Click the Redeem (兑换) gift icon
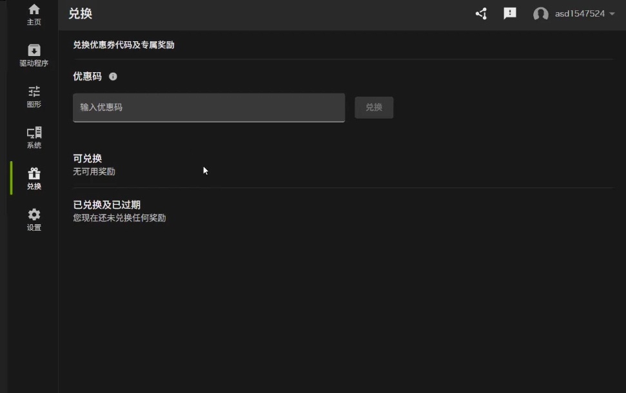Screen dimensions: 626x393 [x=34, y=173]
